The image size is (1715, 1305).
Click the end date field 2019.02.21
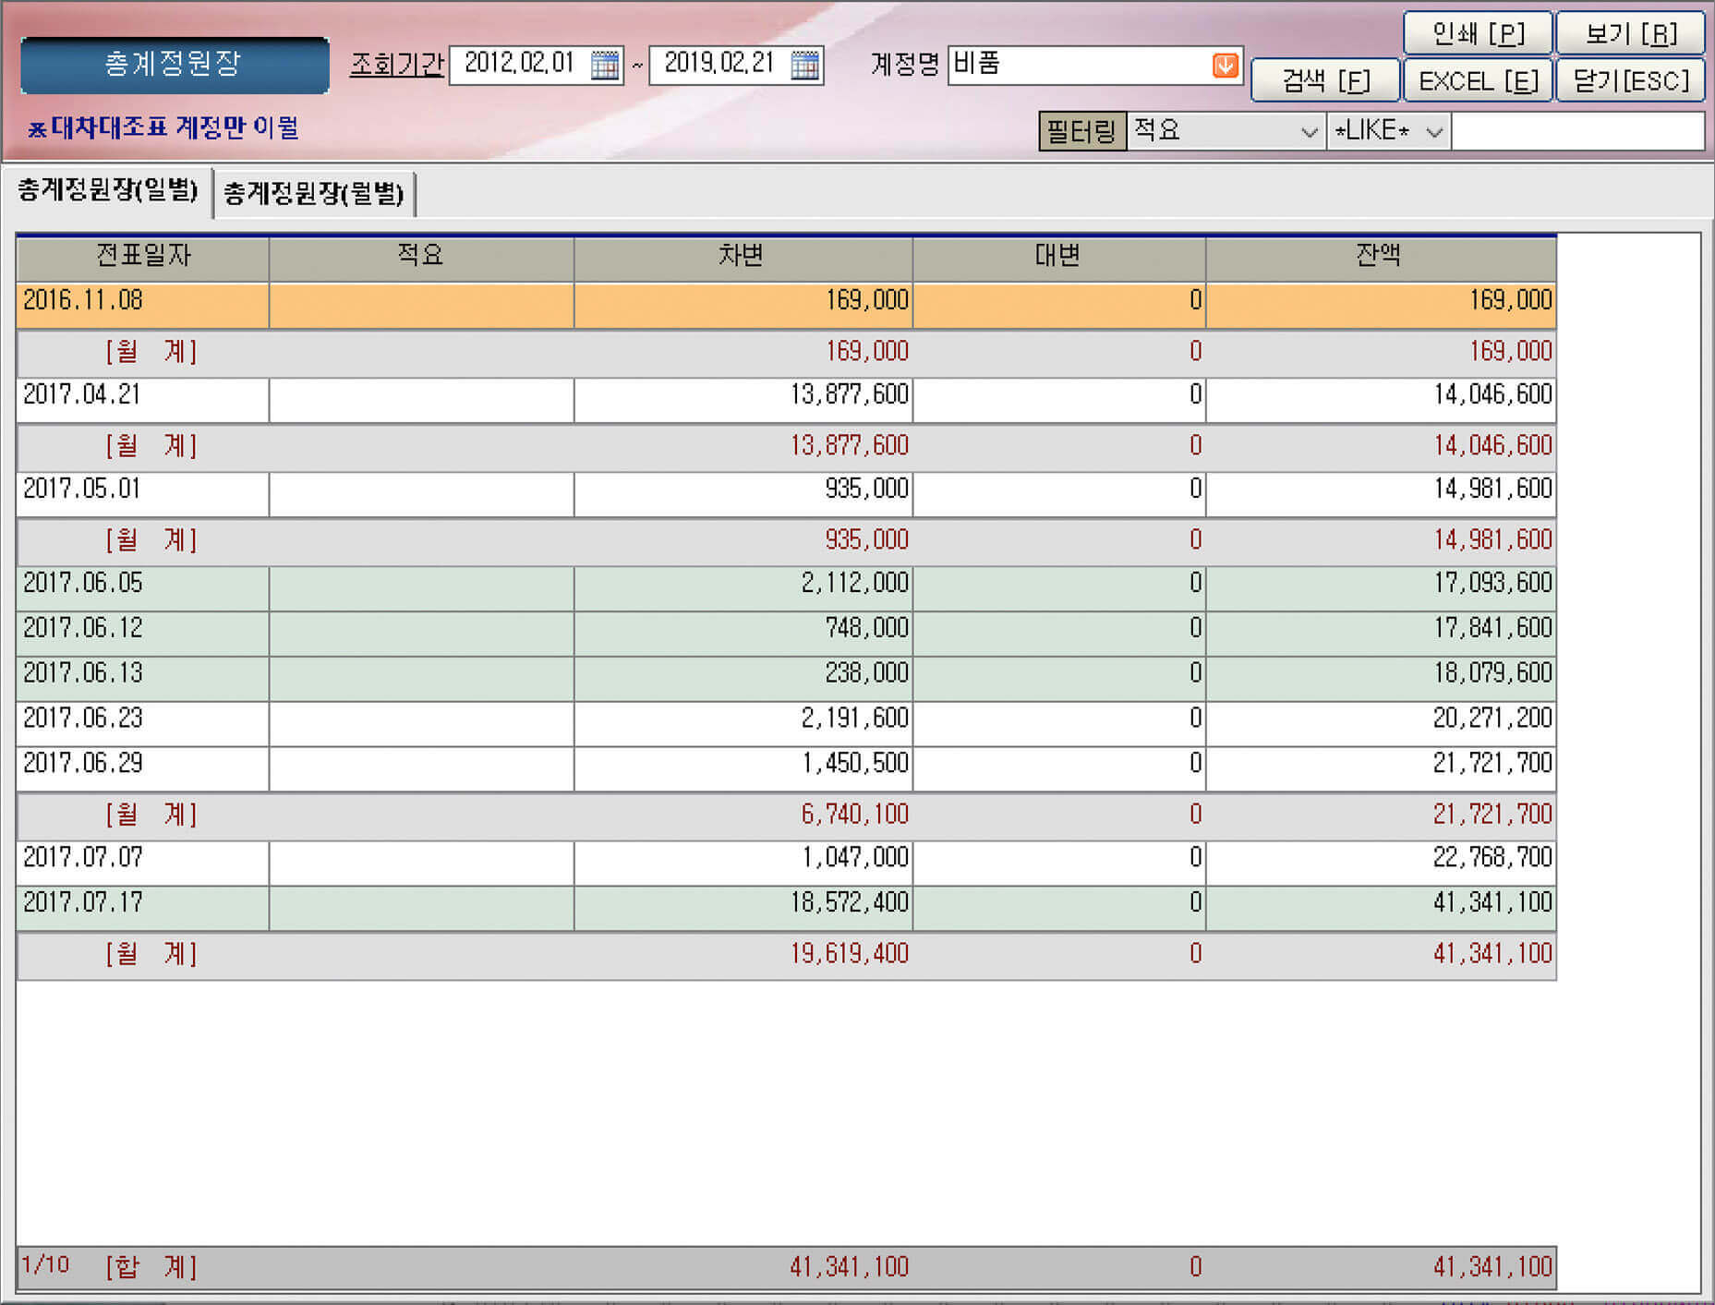click(x=720, y=65)
